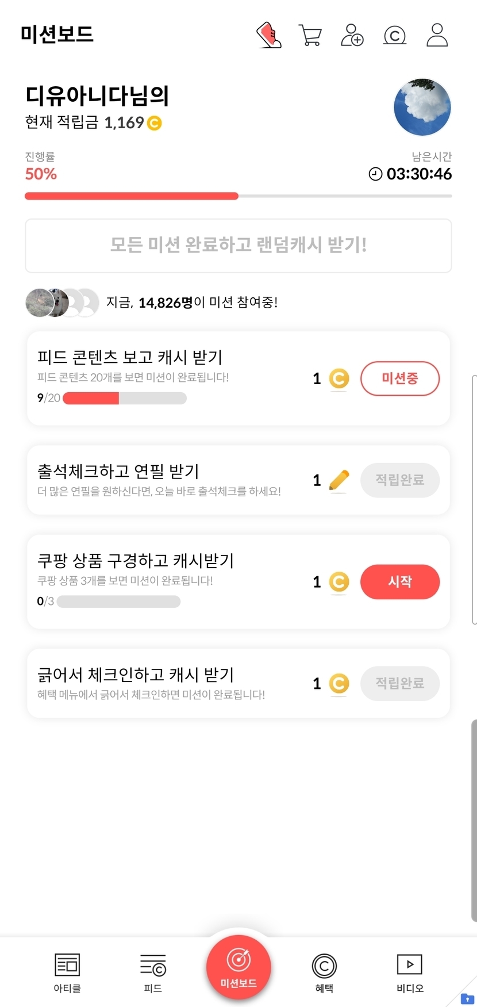Tap the gold coin beside current savings
Image resolution: width=477 pixels, height=1007 pixels.
(x=155, y=123)
